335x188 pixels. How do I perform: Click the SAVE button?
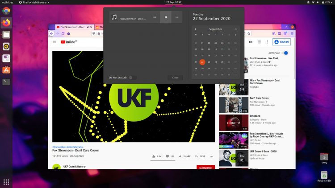(x=200, y=156)
